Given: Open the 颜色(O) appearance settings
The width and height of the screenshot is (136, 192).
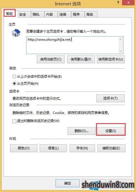Looking at the screenshot, I should [x=24, y=148].
